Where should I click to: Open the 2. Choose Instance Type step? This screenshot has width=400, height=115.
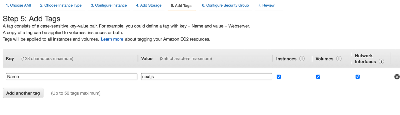pos(61,5)
